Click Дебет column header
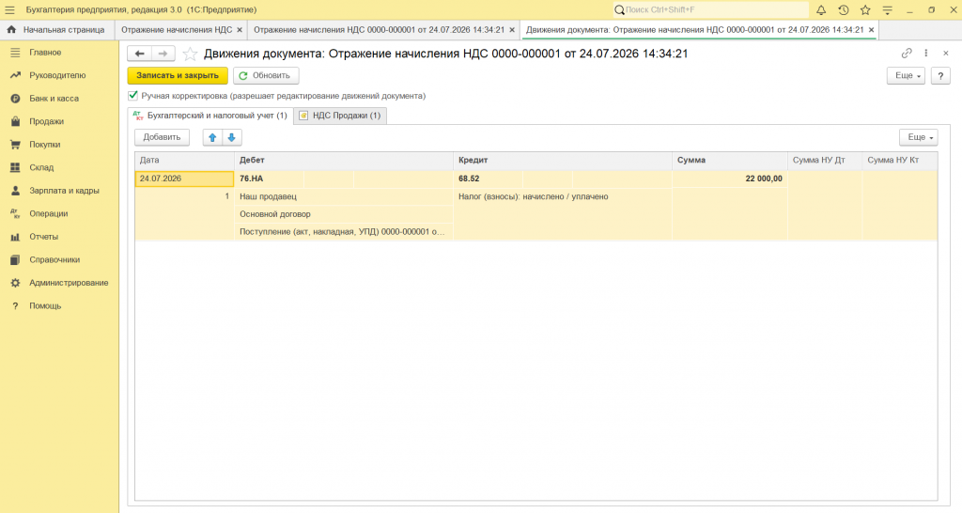The image size is (962, 513). coord(344,160)
